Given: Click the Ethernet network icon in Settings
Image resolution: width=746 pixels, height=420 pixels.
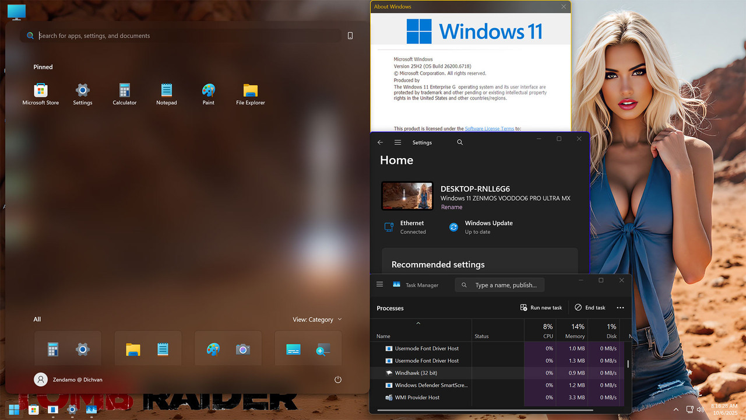Looking at the screenshot, I should click(x=389, y=227).
